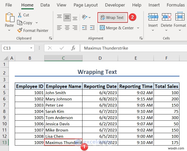The height and width of the screenshot is (151, 187).
Task: Expand the Merge & Center dropdown arrow
Action: (138, 28)
